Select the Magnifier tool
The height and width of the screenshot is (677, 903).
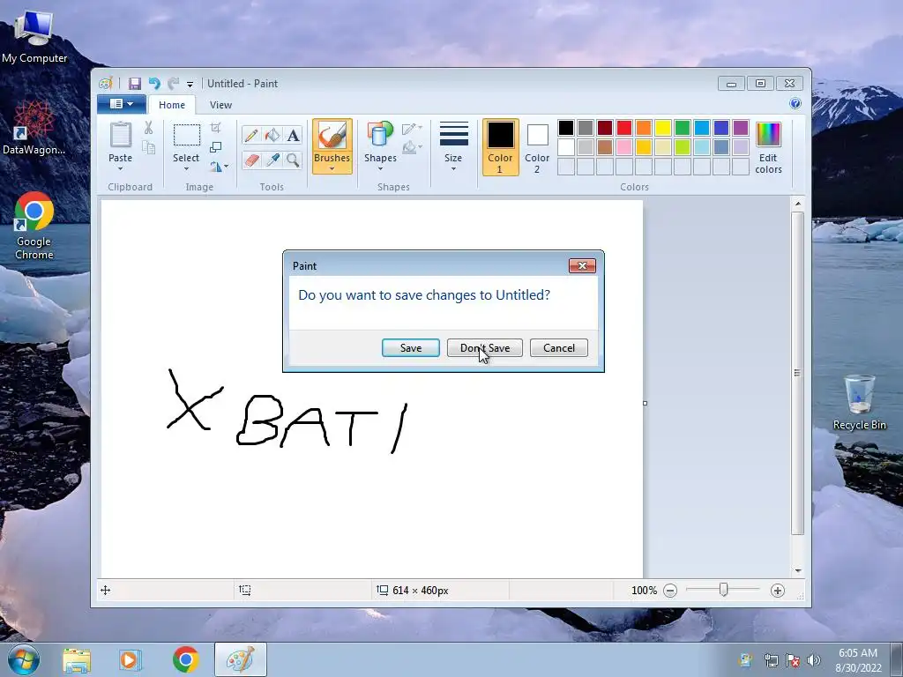tap(293, 160)
